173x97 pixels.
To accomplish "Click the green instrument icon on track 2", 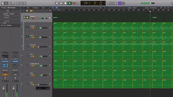I will click(27, 27).
